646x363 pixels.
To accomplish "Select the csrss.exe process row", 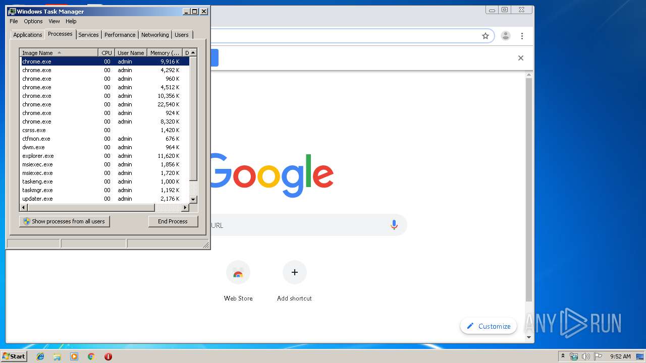I will (104, 130).
